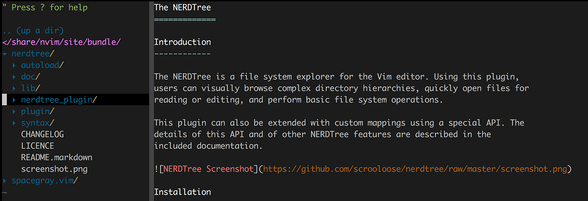Click the Installation heading
The height and width of the screenshot is (201, 588).
click(x=182, y=191)
